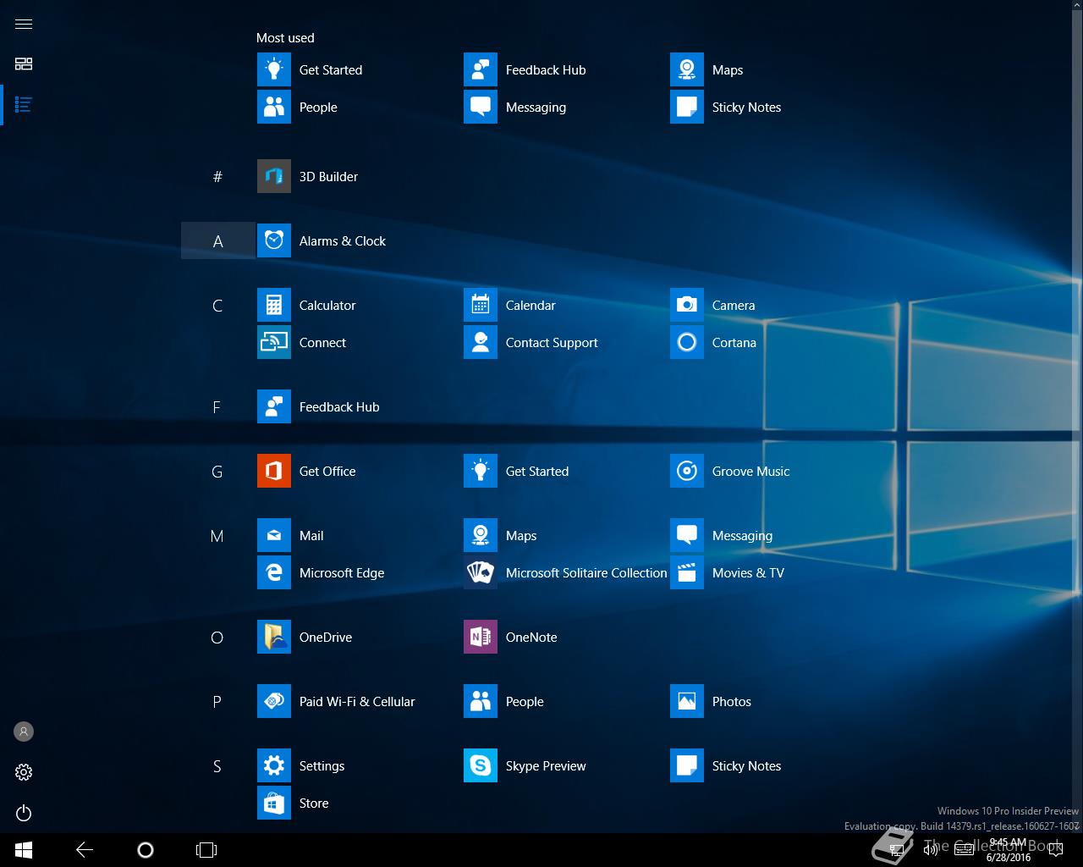Launch Cortana from the C section
Viewport: 1083px width, 867px height.
pos(686,342)
